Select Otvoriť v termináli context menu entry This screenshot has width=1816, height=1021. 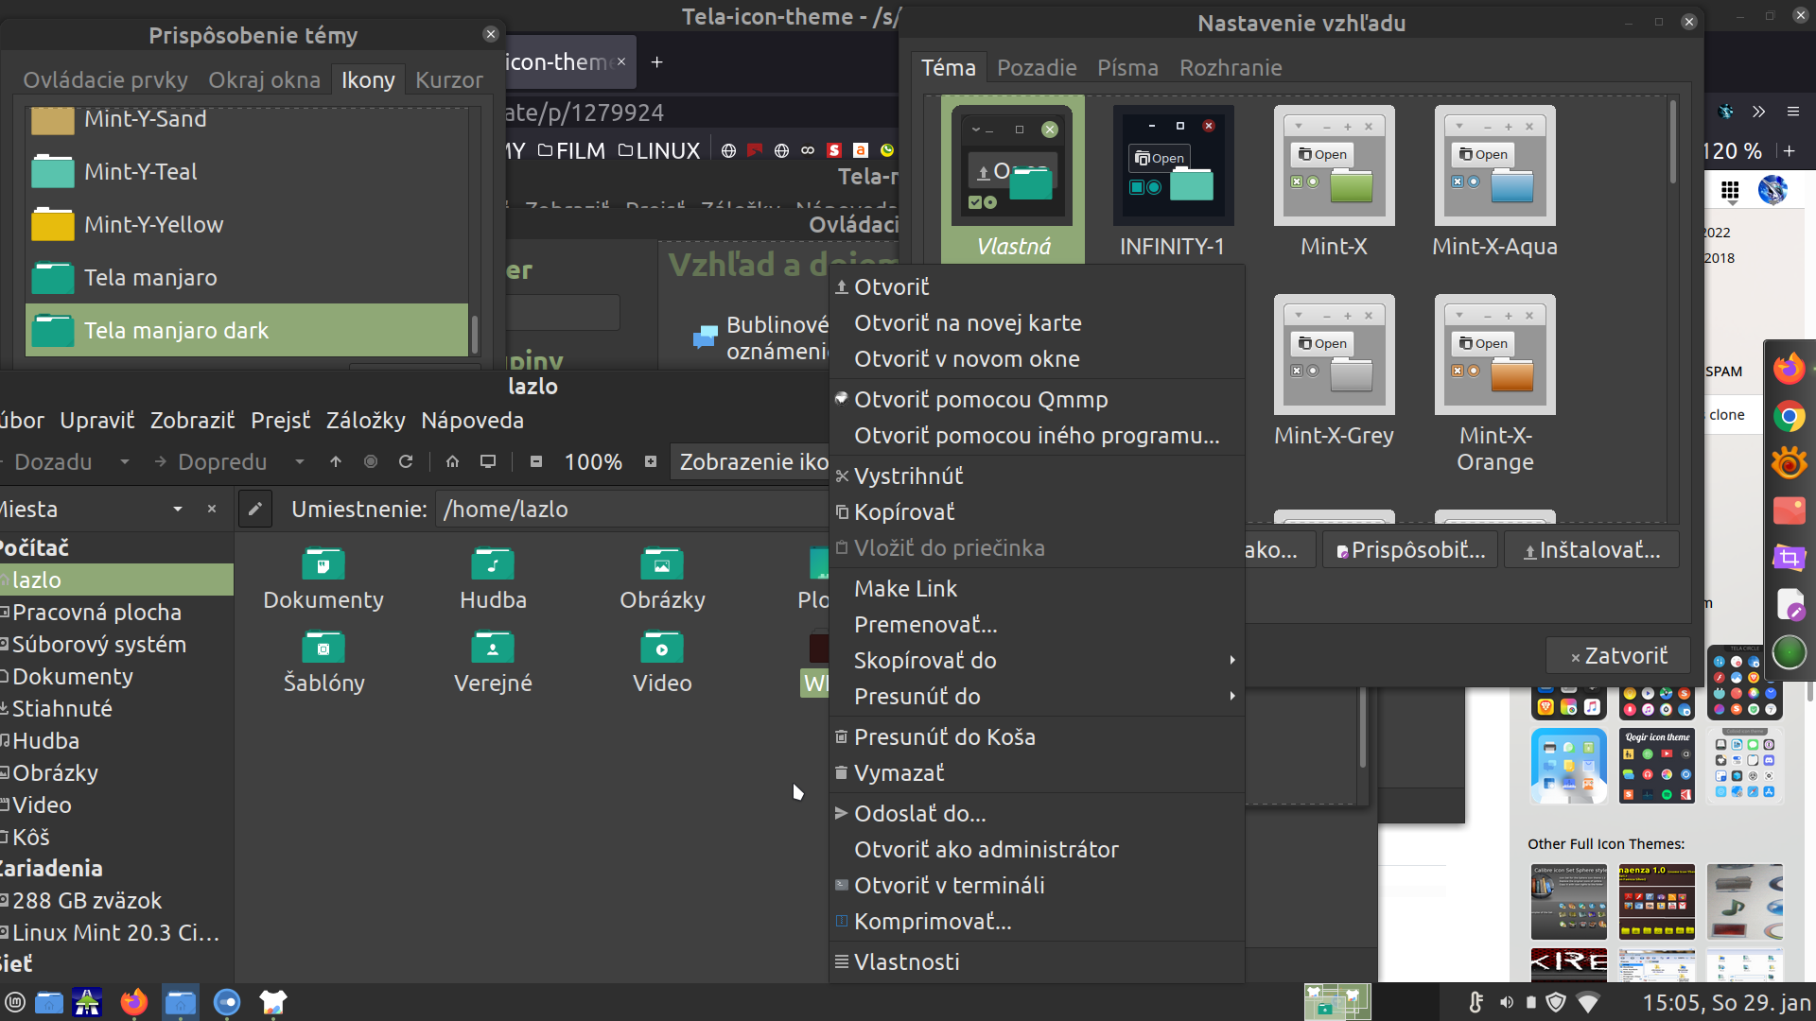pyautogui.click(x=949, y=885)
